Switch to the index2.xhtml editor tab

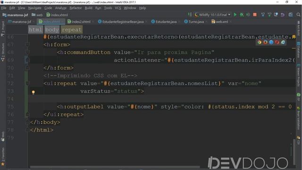pos(81,22)
